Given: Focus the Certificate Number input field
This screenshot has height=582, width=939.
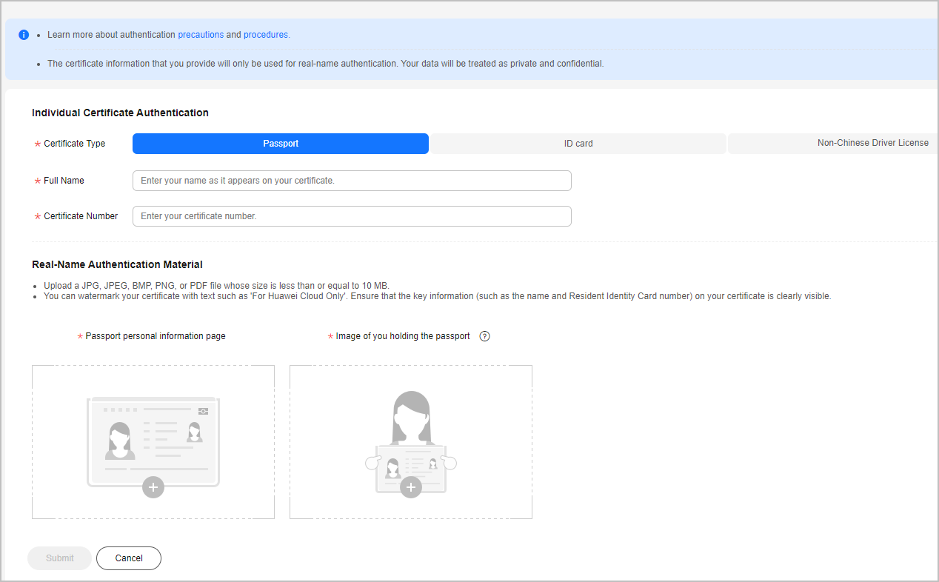Looking at the screenshot, I should (x=352, y=216).
